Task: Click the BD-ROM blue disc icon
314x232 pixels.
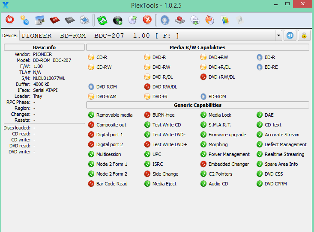Action: [203, 97]
